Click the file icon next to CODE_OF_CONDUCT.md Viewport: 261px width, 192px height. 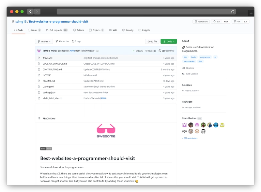39,64
